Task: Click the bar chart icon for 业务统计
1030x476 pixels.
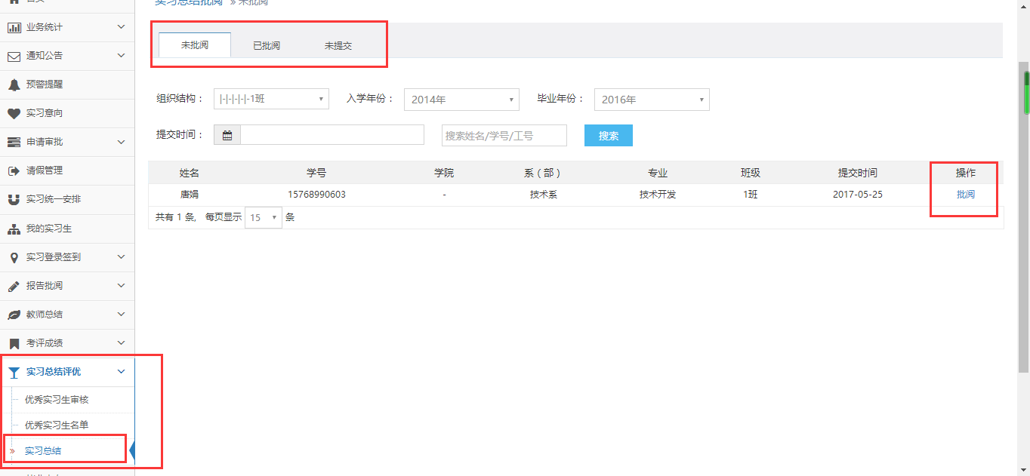Action: (x=14, y=27)
